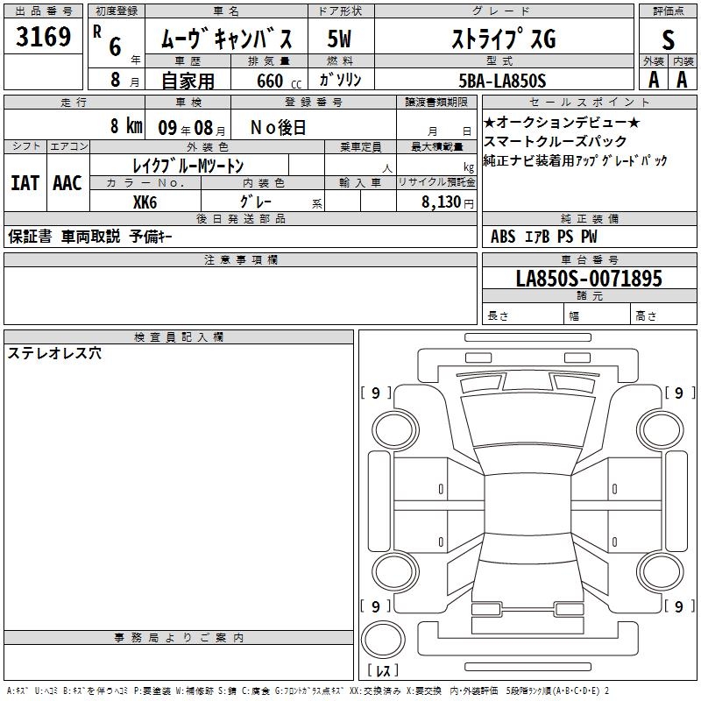
Task: Select the カラーNo. header
Action: pyautogui.click(x=145, y=182)
